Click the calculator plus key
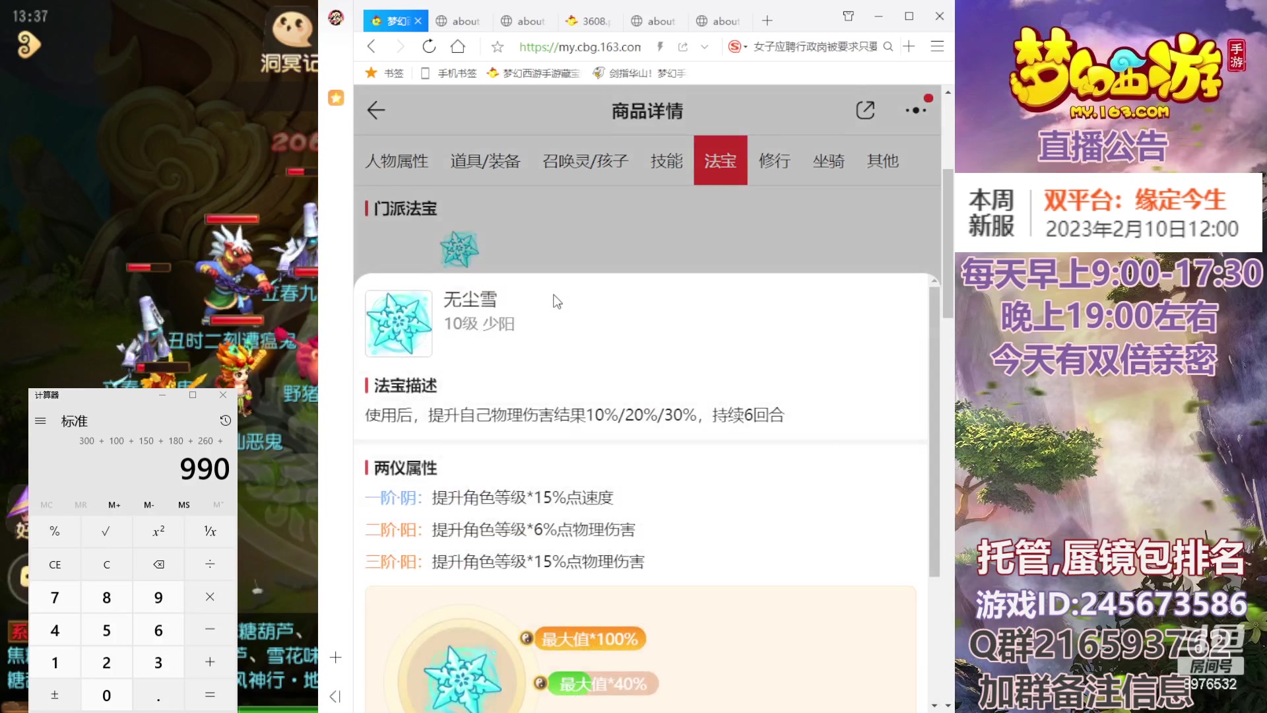 pos(210,662)
